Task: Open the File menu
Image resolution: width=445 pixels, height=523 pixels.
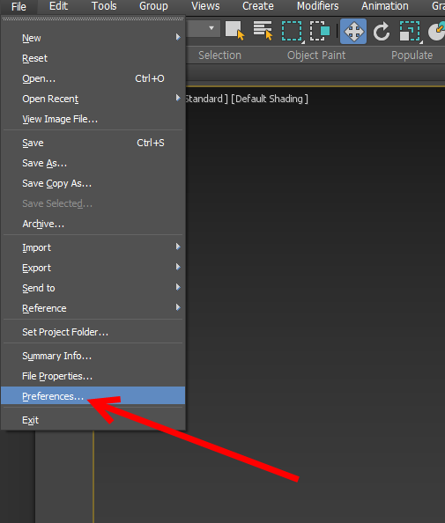Action: click(19, 6)
